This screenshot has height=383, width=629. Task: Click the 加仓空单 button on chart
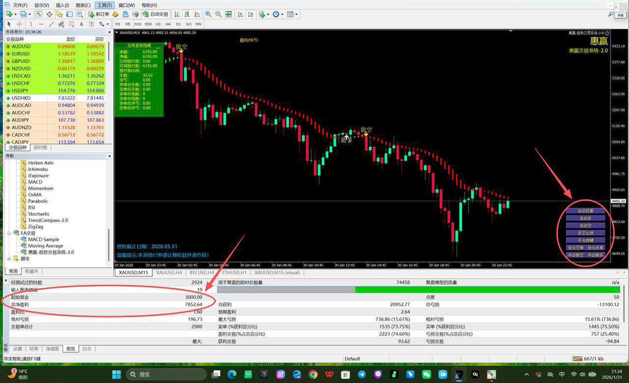[576, 247]
